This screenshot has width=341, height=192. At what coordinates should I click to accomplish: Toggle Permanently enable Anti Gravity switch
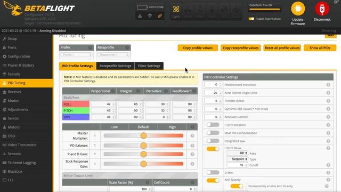[x=237, y=186]
